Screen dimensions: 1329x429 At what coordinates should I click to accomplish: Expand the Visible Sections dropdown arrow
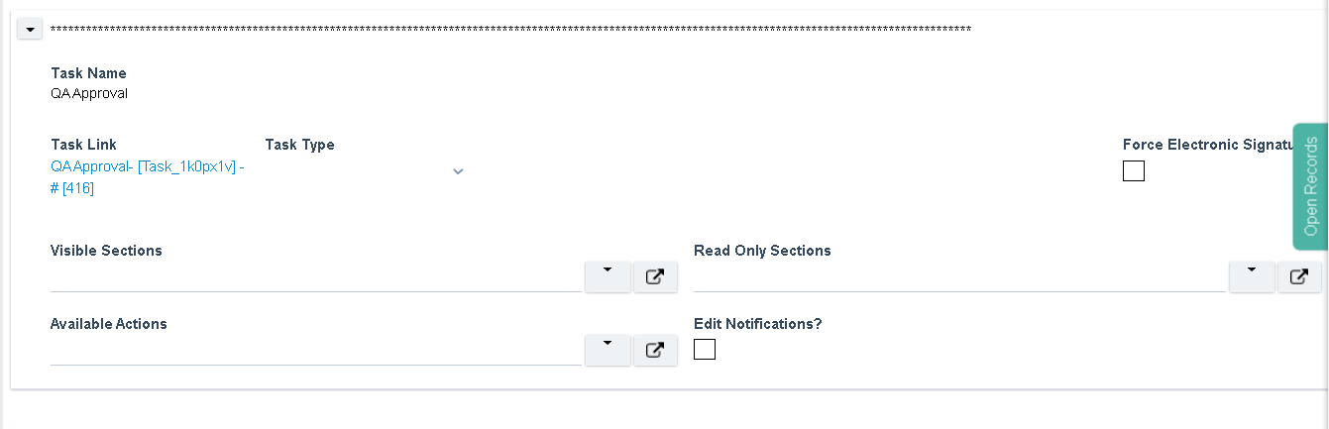(609, 277)
